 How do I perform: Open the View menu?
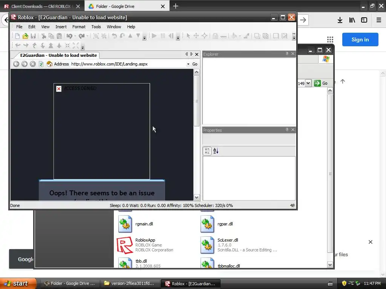coord(45,27)
